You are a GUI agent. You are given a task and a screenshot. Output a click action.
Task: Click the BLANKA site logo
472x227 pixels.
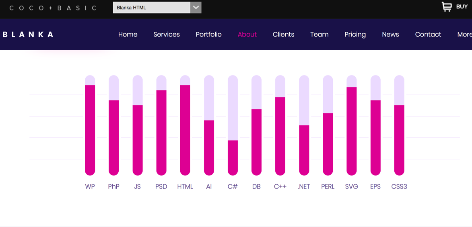coord(28,34)
